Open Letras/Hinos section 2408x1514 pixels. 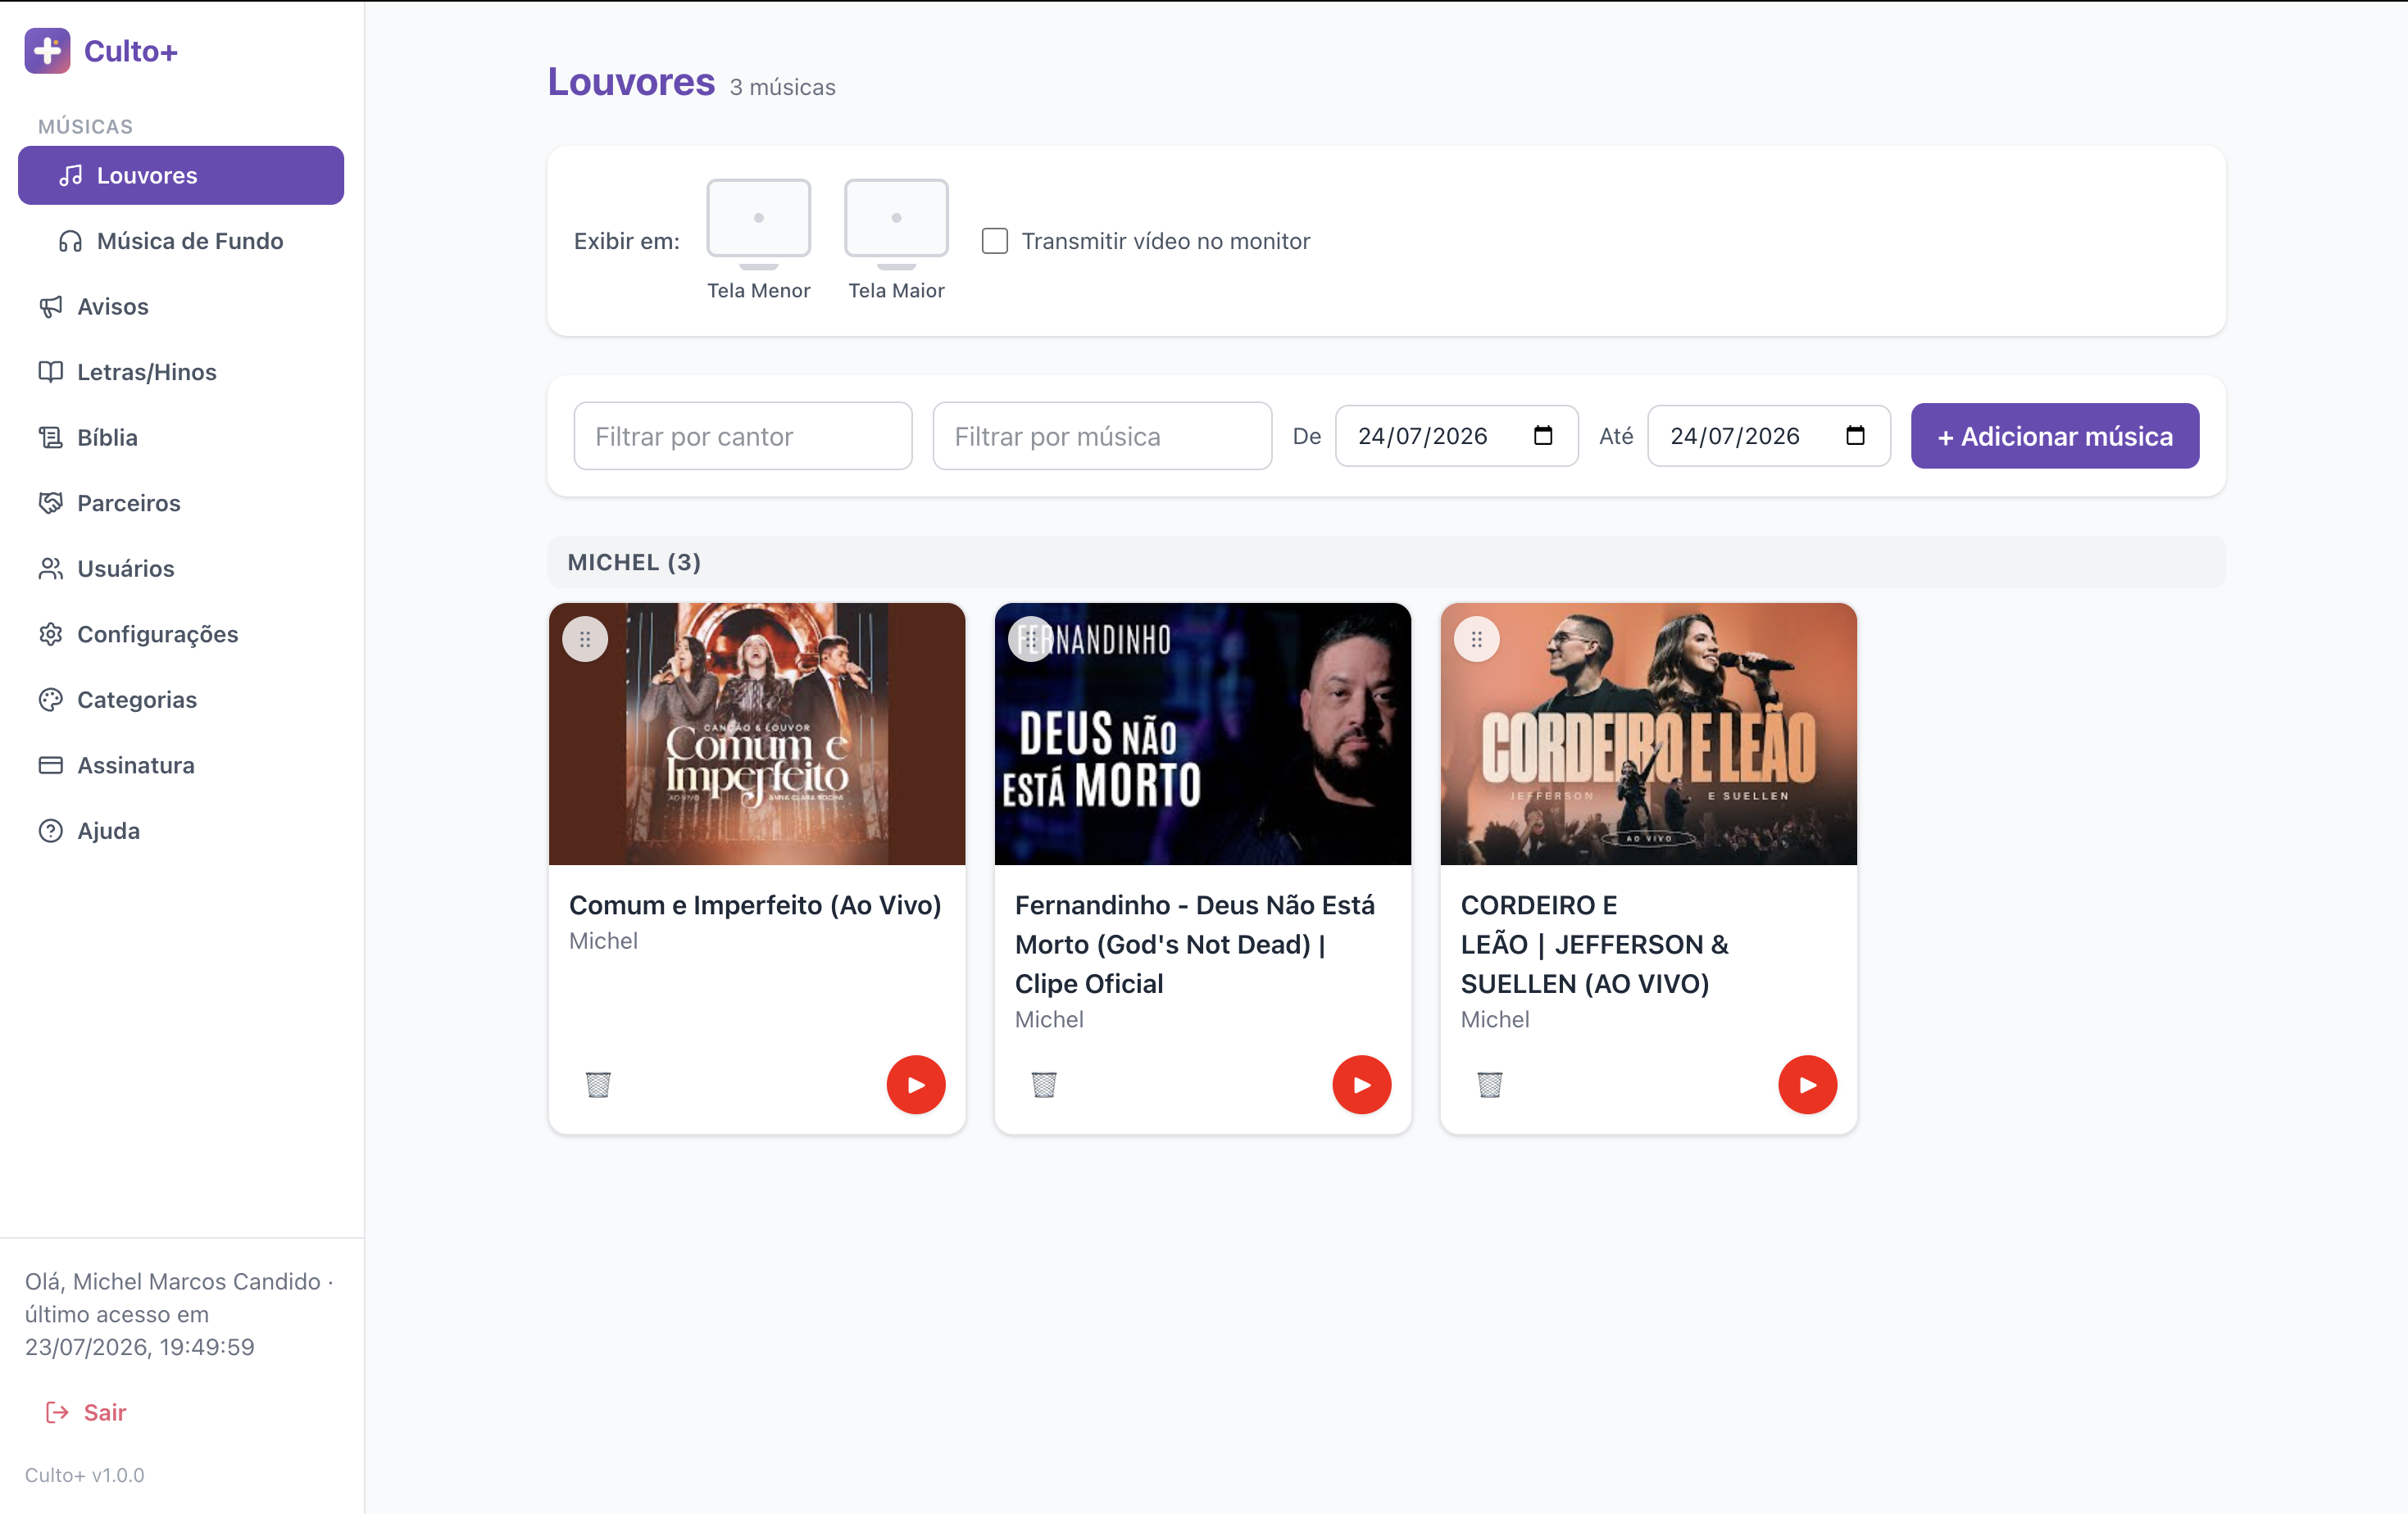pyautogui.click(x=181, y=372)
